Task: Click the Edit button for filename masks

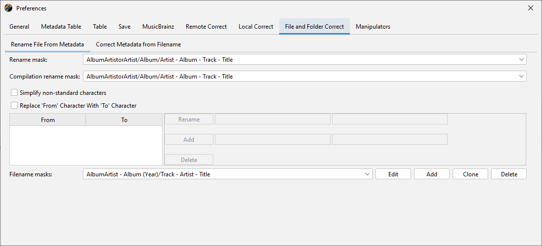Action: (x=393, y=174)
